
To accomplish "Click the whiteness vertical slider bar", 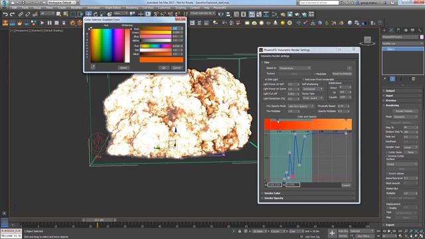I will coord(127,45).
